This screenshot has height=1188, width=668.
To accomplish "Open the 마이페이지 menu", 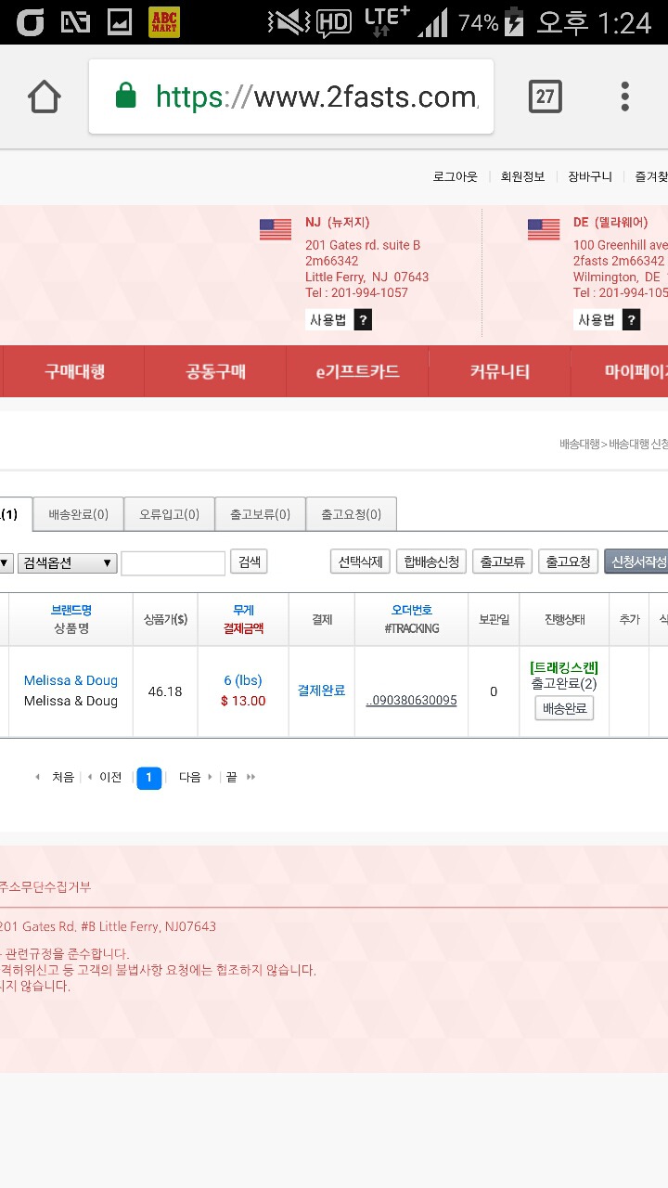I will click(x=620, y=371).
